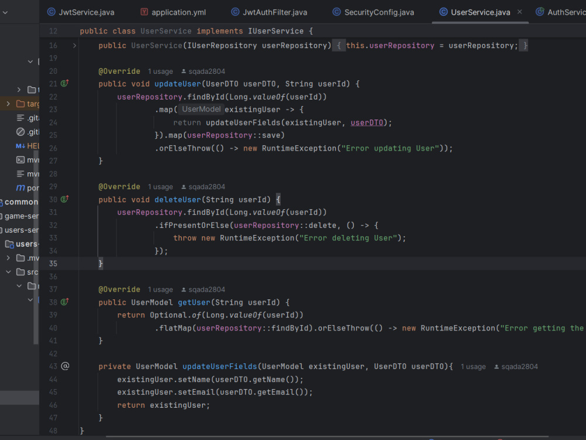Click the JwtService.java class icon
Screen dimensions: 586x440
pos(51,12)
